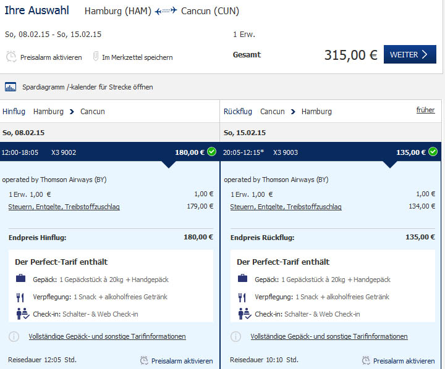Screen dimensions: 445x369
Task: Click the früher link for earlier return flights
Action: click(425, 110)
